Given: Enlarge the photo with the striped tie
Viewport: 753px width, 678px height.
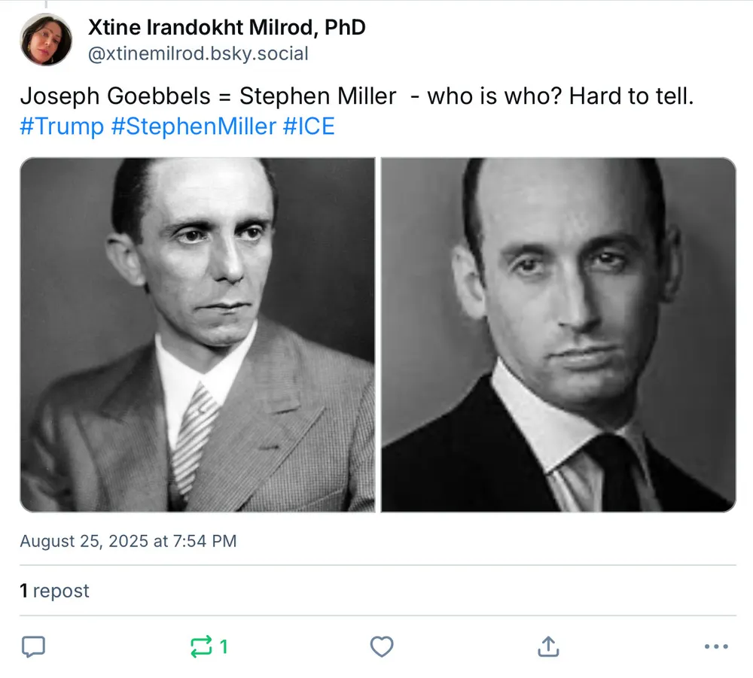Looking at the screenshot, I should pyautogui.click(x=197, y=335).
